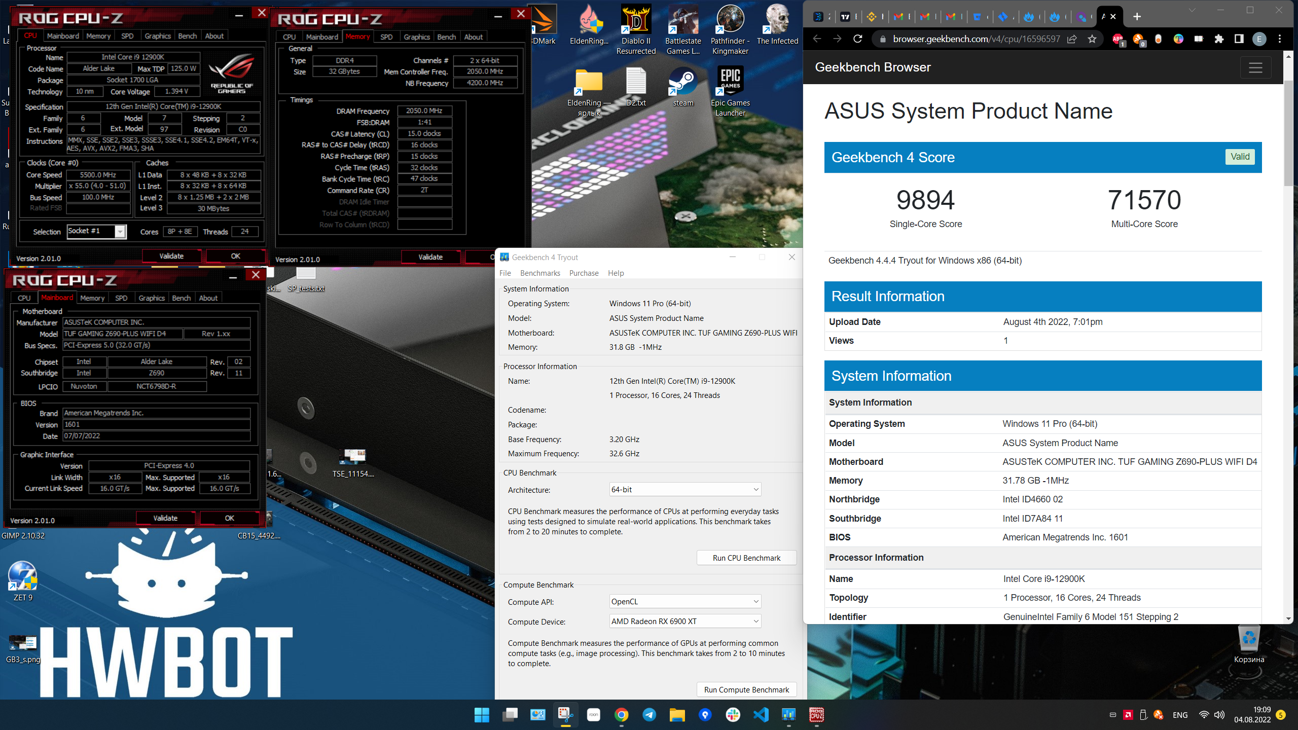Click OK in the Mainboard CPU-Z window
The image size is (1298, 730).
(229, 518)
